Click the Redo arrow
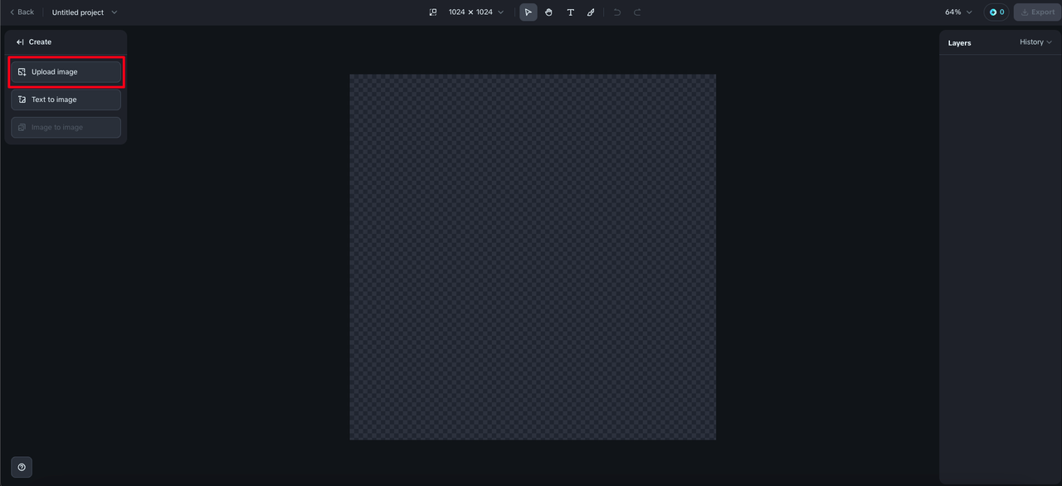 point(637,12)
